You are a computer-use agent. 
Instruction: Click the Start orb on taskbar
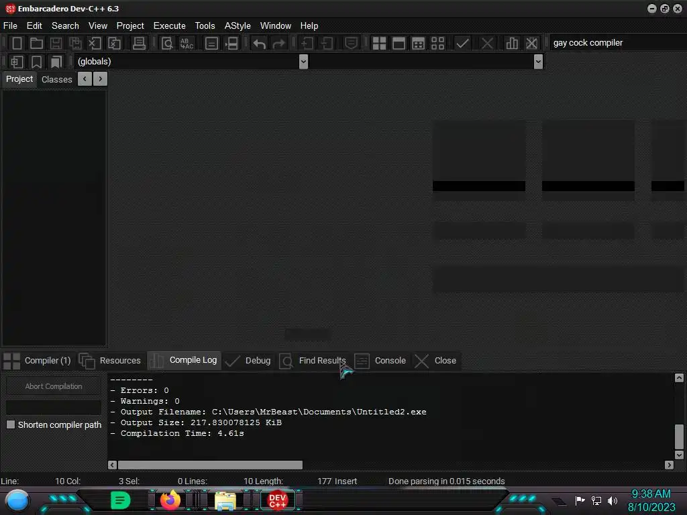click(17, 500)
